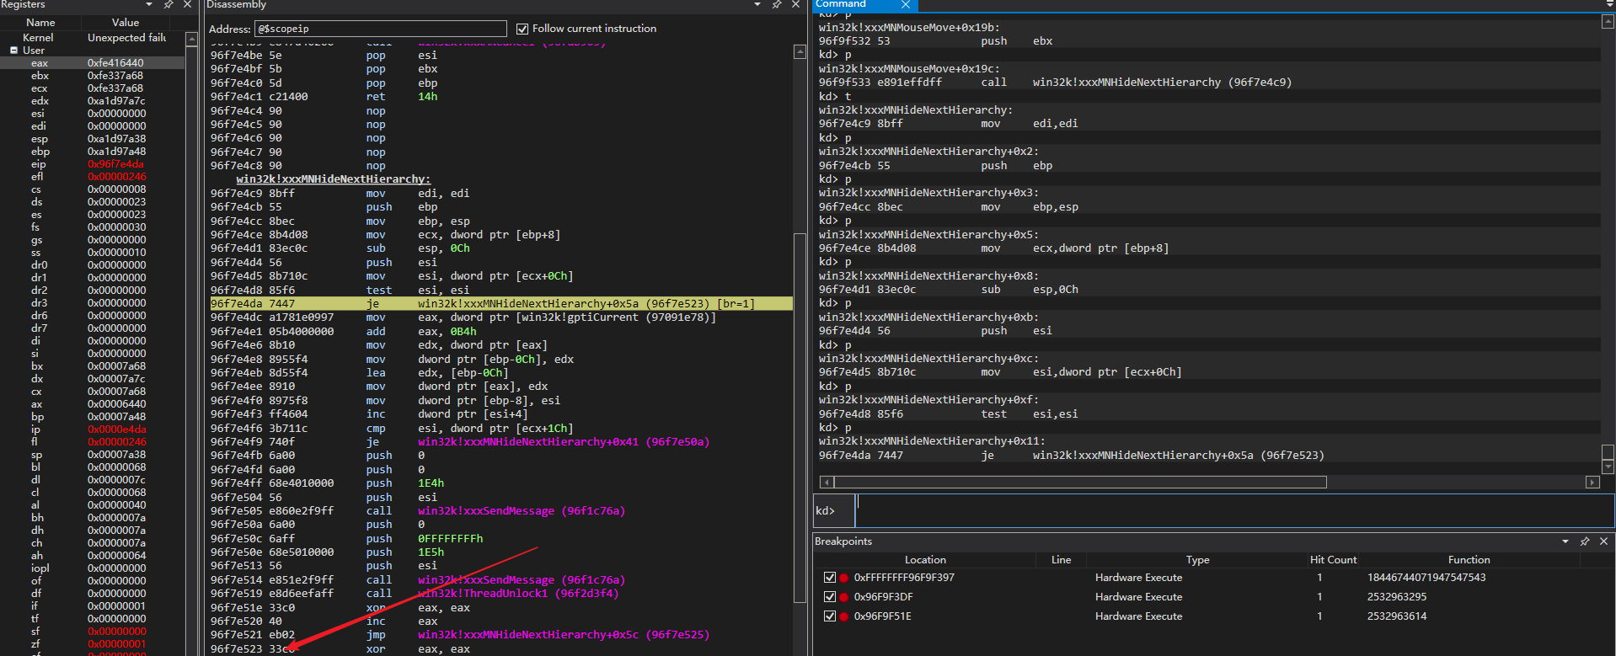The width and height of the screenshot is (1616, 656).
Task: Uncheck Follow current instruction
Action: tap(522, 29)
